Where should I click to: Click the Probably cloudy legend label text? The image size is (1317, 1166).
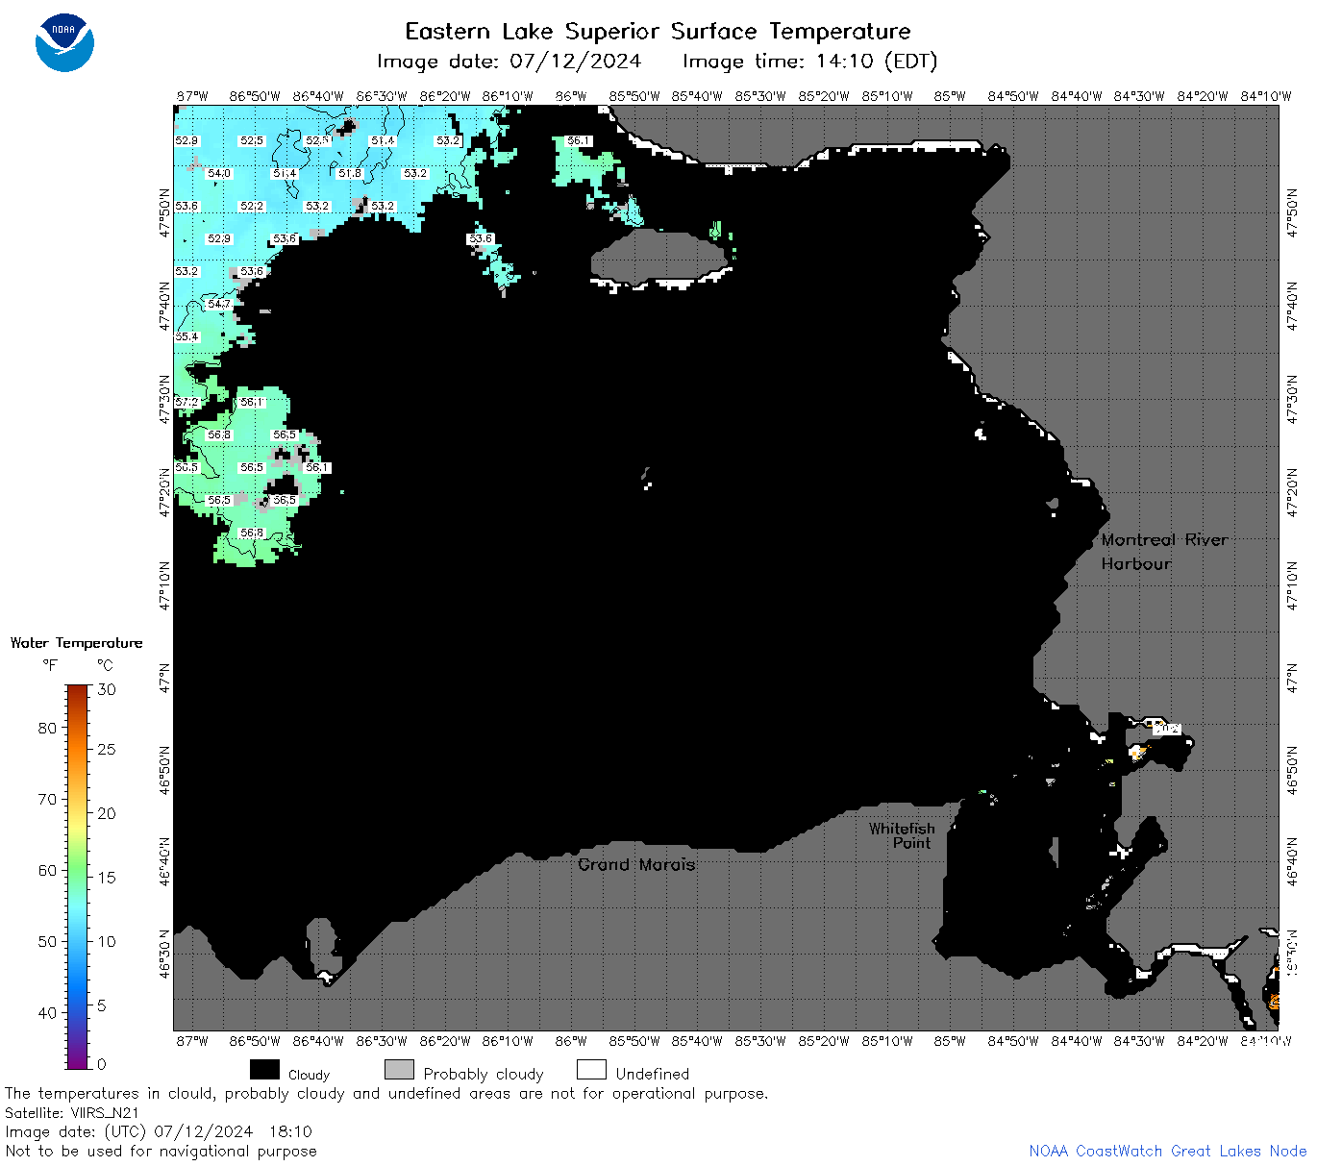point(484,1074)
